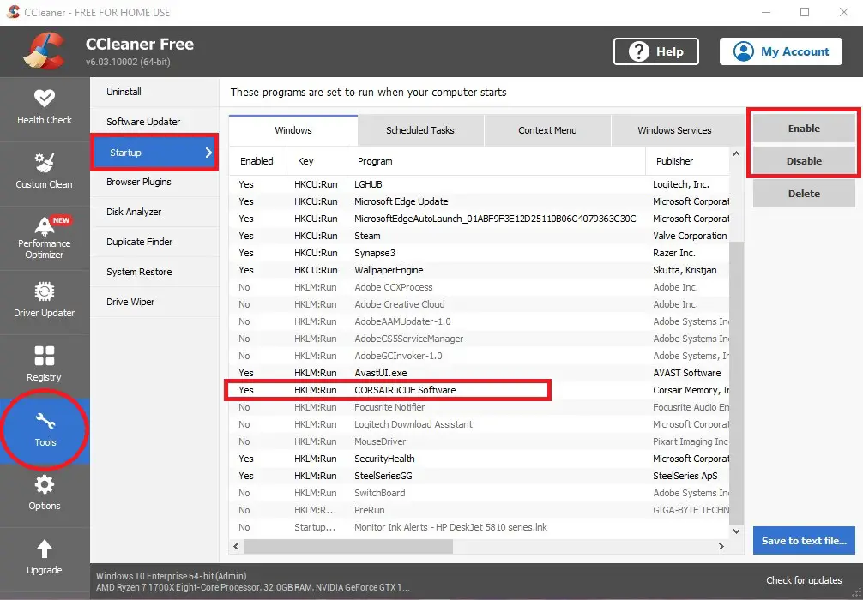This screenshot has height=600, width=863.
Task: Click the Enable button
Action: coord(804,129)
